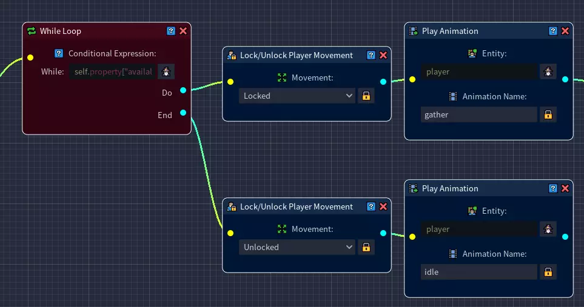This screenshot has width=584, height=307.
Task: Remove the idle Play Animation node
Action: 565,188
